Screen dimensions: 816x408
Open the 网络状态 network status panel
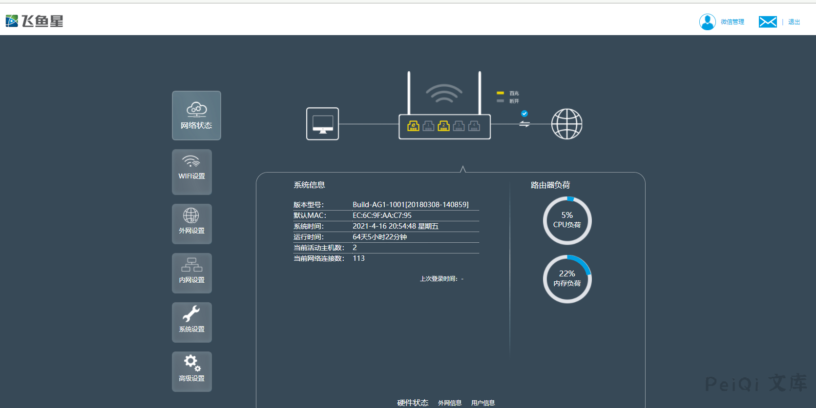(x=196, y=116)
